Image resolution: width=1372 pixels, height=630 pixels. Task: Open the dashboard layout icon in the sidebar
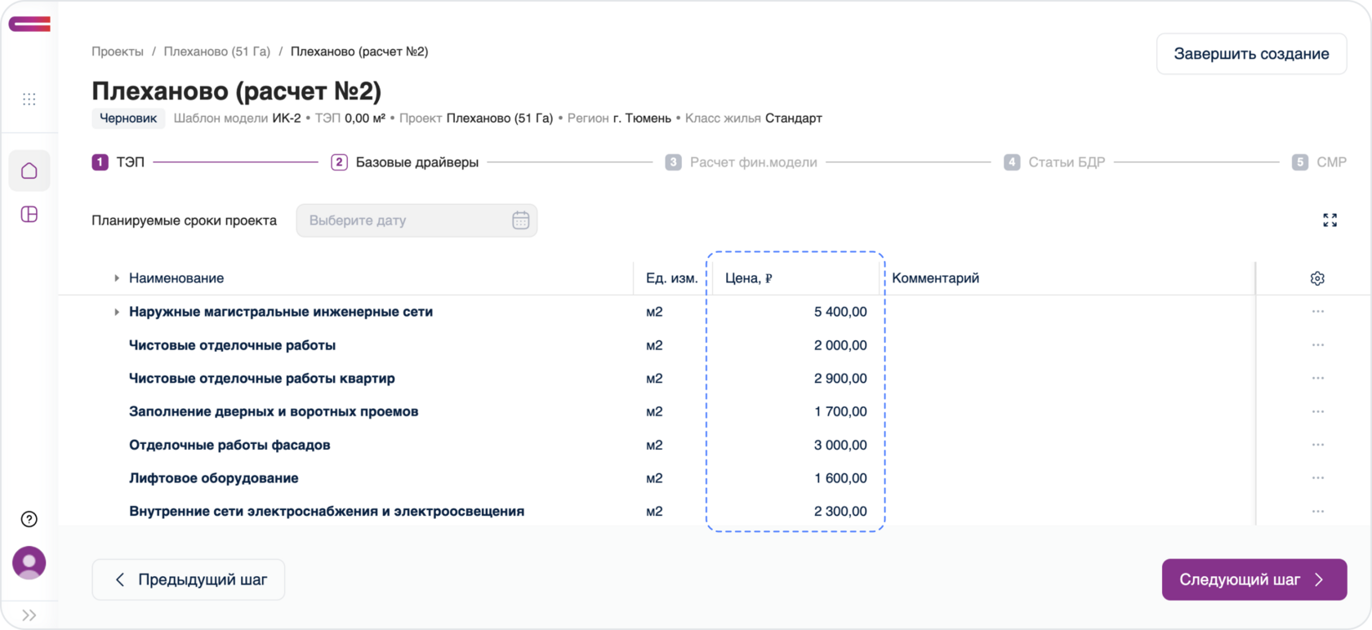(29, 215)
